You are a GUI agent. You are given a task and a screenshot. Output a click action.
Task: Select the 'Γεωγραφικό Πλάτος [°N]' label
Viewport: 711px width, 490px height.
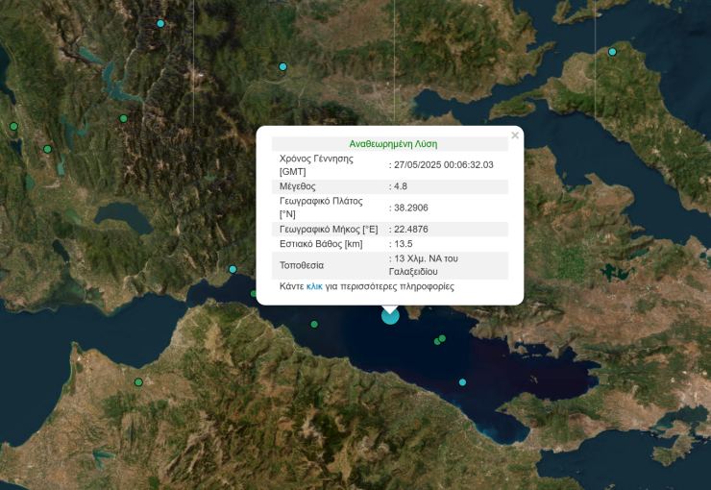[321, 208]
